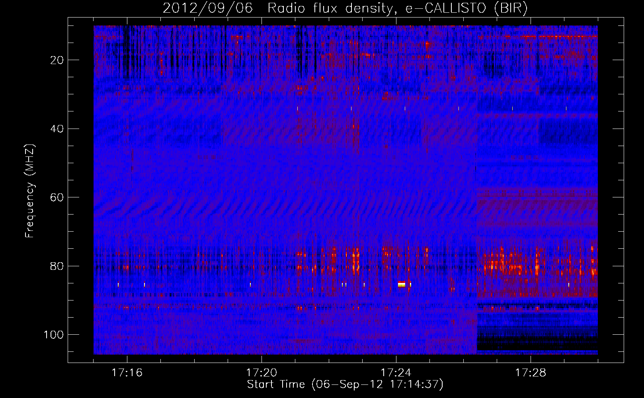The height and width of the screenshot is (398, 644).
Task: Click the 100 frequency tick label
Action: pos(54,334)
